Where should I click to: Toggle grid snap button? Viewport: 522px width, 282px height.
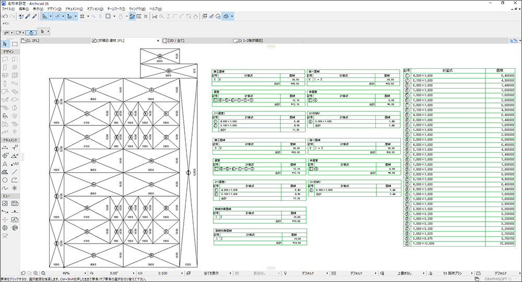[x=82, y=16]
